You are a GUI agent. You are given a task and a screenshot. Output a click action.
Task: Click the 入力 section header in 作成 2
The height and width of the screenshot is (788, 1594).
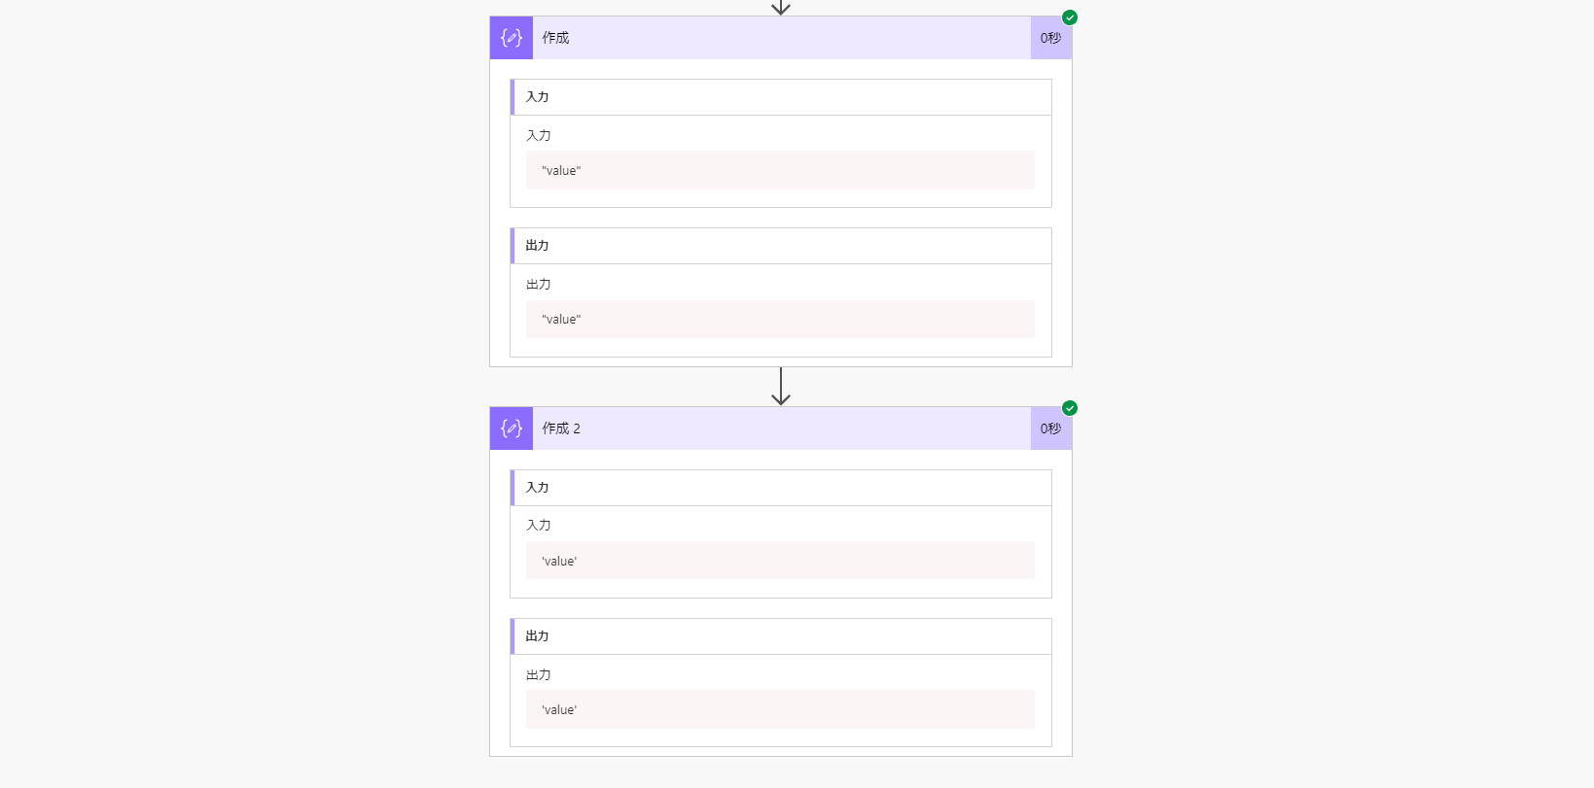[x=781, y=487]
